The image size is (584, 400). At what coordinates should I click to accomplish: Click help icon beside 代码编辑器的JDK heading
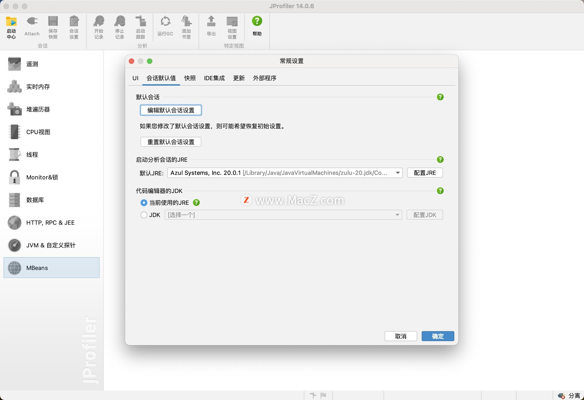(440, 191)
